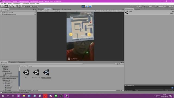Click the Unity icon on taskbar
Image resolution: width=174 pixels, height=98 pixels.
click(x=67, y=96)
